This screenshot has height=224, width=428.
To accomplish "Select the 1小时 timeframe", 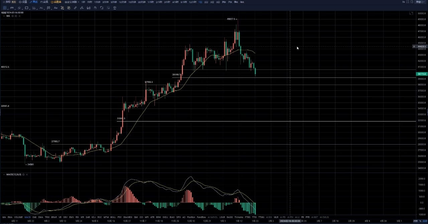I will click(x=150, y=2).
